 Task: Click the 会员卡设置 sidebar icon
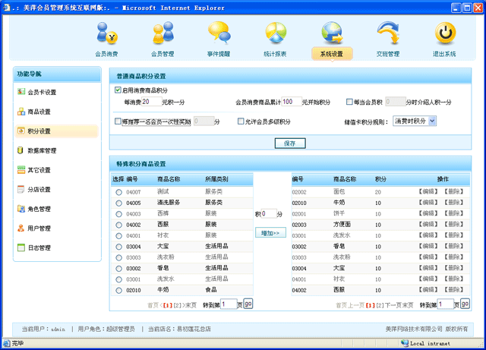[x=21, y=92]
